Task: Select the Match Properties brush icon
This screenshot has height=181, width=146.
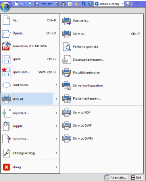Action: pos(77,4)
